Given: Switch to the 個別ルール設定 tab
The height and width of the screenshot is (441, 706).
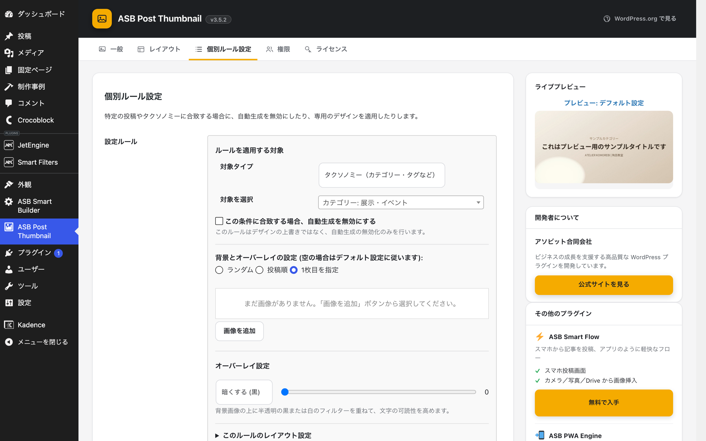Looking at the screenshot, I should pyautogui.click(x=223, y=49).
